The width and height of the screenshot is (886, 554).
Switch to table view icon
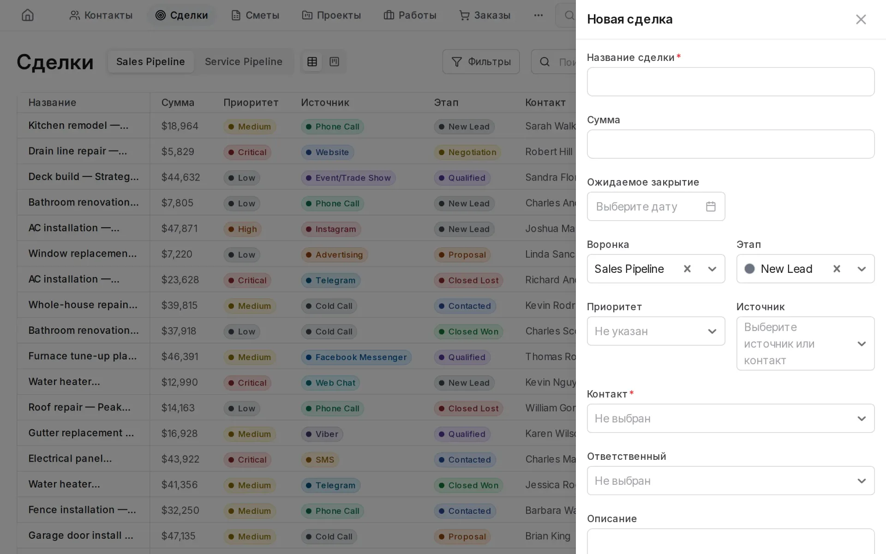pos(312,61)
